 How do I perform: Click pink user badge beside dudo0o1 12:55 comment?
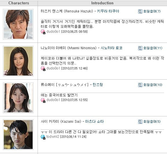(x=43, y=100)
